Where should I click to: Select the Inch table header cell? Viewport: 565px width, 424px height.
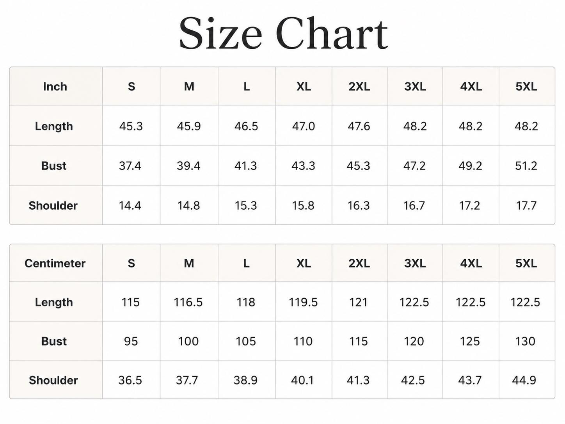point(55,86)
